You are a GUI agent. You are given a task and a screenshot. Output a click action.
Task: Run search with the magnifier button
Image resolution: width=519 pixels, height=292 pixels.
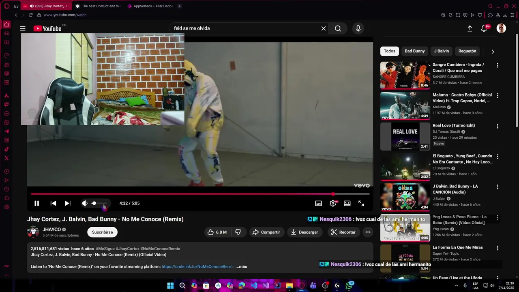coord(338,28)
